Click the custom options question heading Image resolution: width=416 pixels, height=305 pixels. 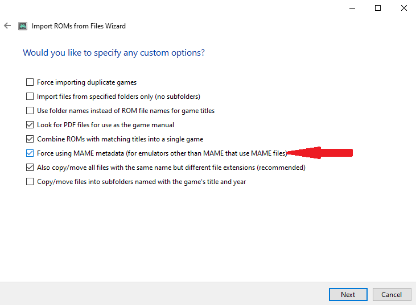tap(114, 53)
